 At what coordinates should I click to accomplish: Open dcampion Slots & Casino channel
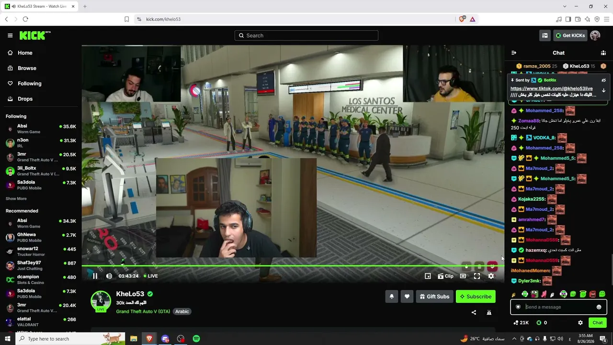click(41, 279)
